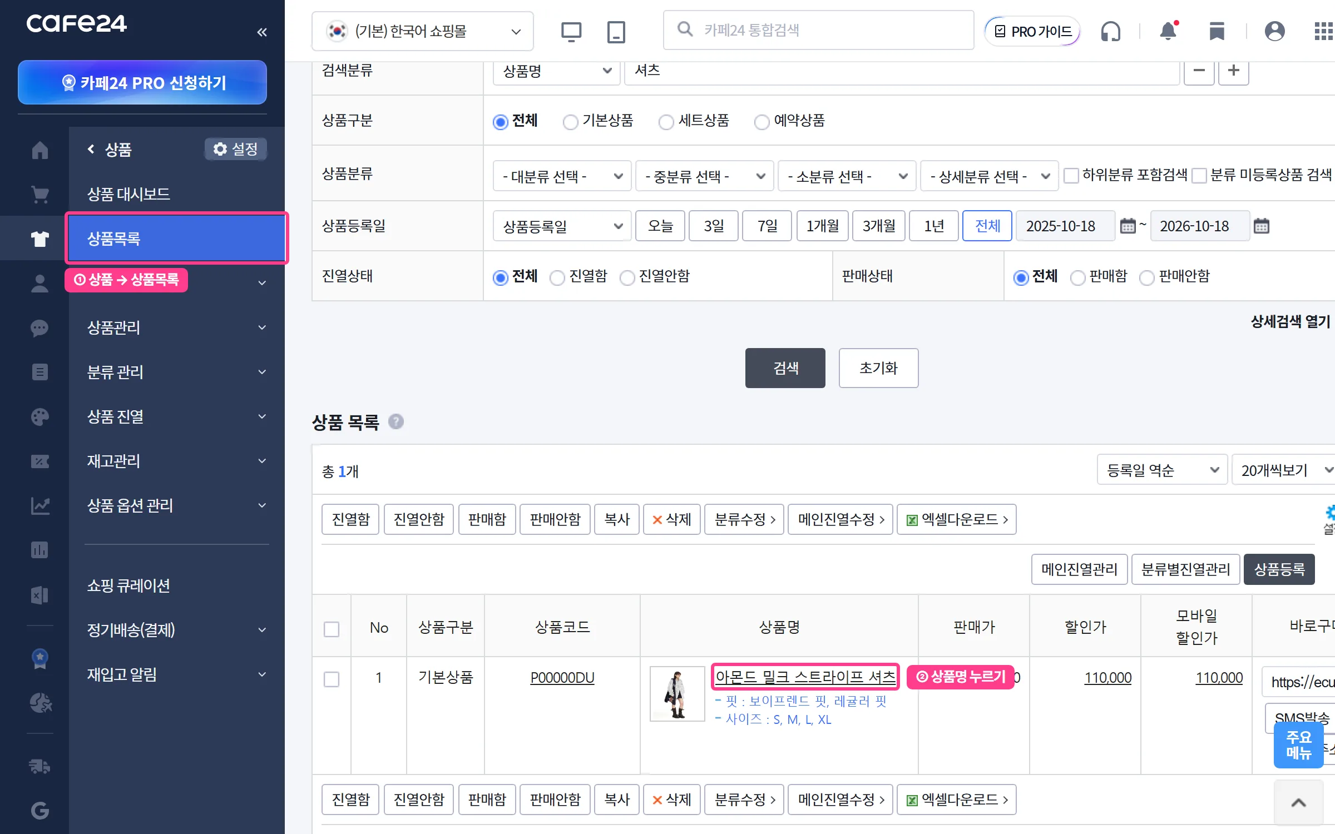Open the headset customer support icon

point(1110,31)
